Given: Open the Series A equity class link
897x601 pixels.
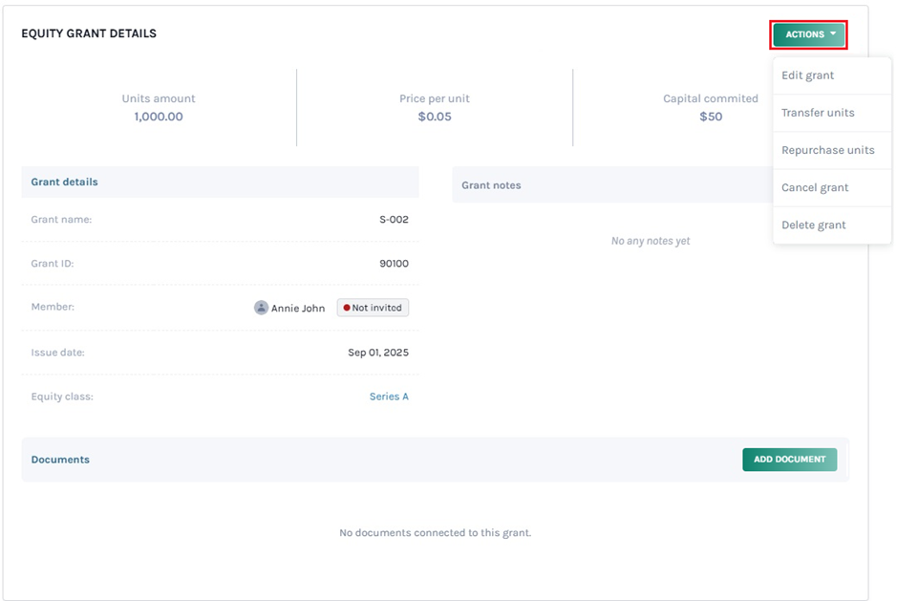Looking at the screenshot, I should click(388, 396).
